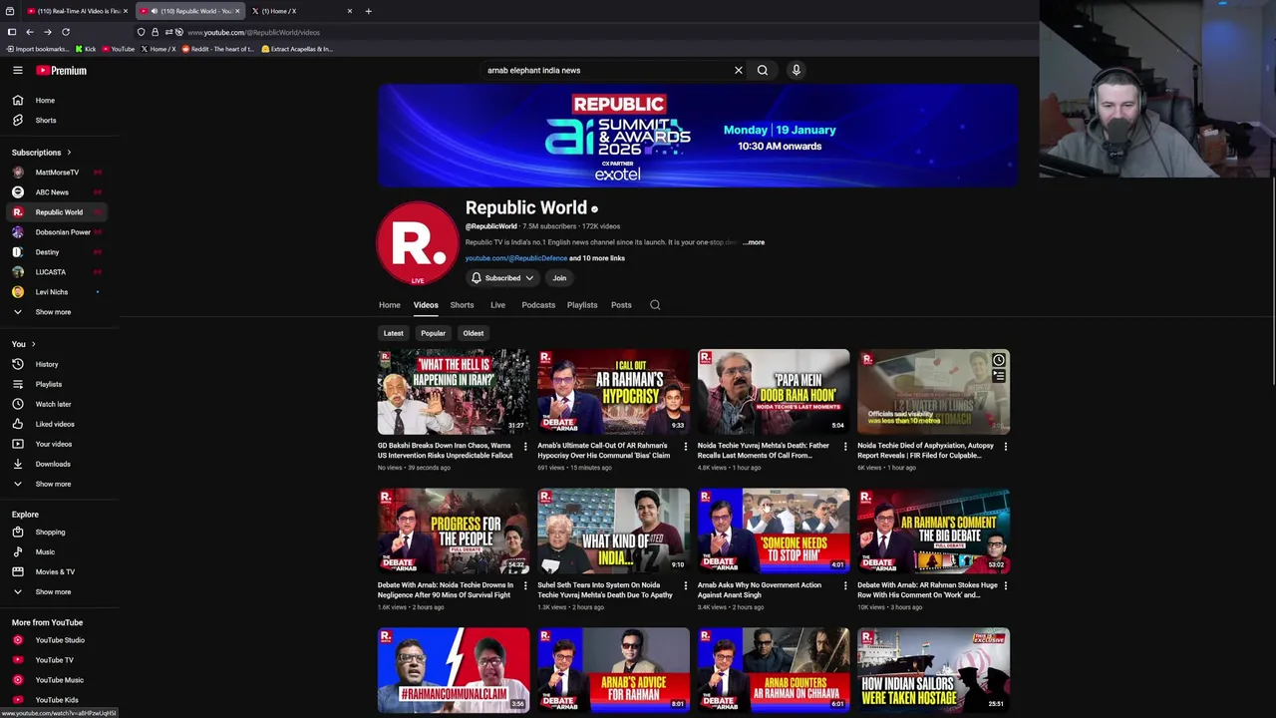Screen dimensions: 1276x718
Task: Play 'Papa Mein Doob Raha Hoon' thumbnail
Action: (x=774, y=391)
